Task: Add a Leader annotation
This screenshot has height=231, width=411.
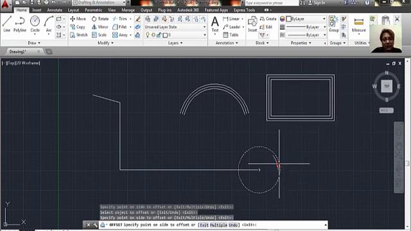Action: (x=232, y=27)
